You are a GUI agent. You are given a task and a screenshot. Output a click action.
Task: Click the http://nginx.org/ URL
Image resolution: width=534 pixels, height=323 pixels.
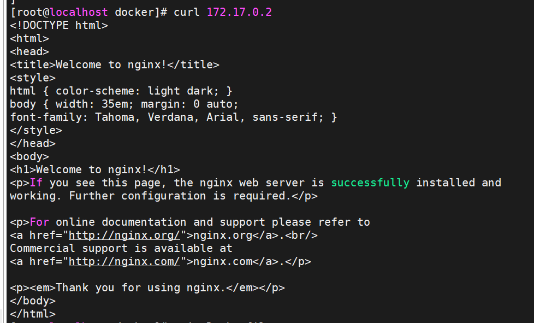(124, 236)
